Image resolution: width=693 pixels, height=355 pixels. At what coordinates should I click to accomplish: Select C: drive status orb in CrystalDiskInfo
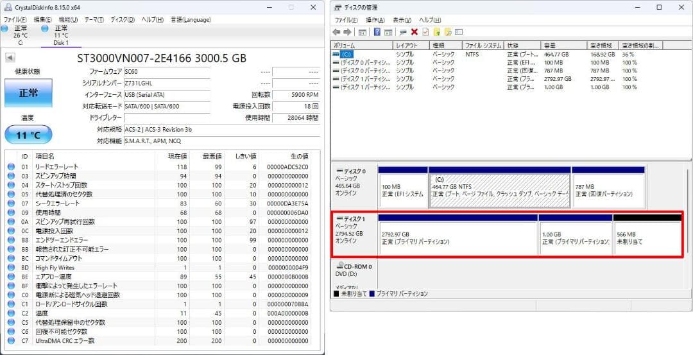[5, 28]
